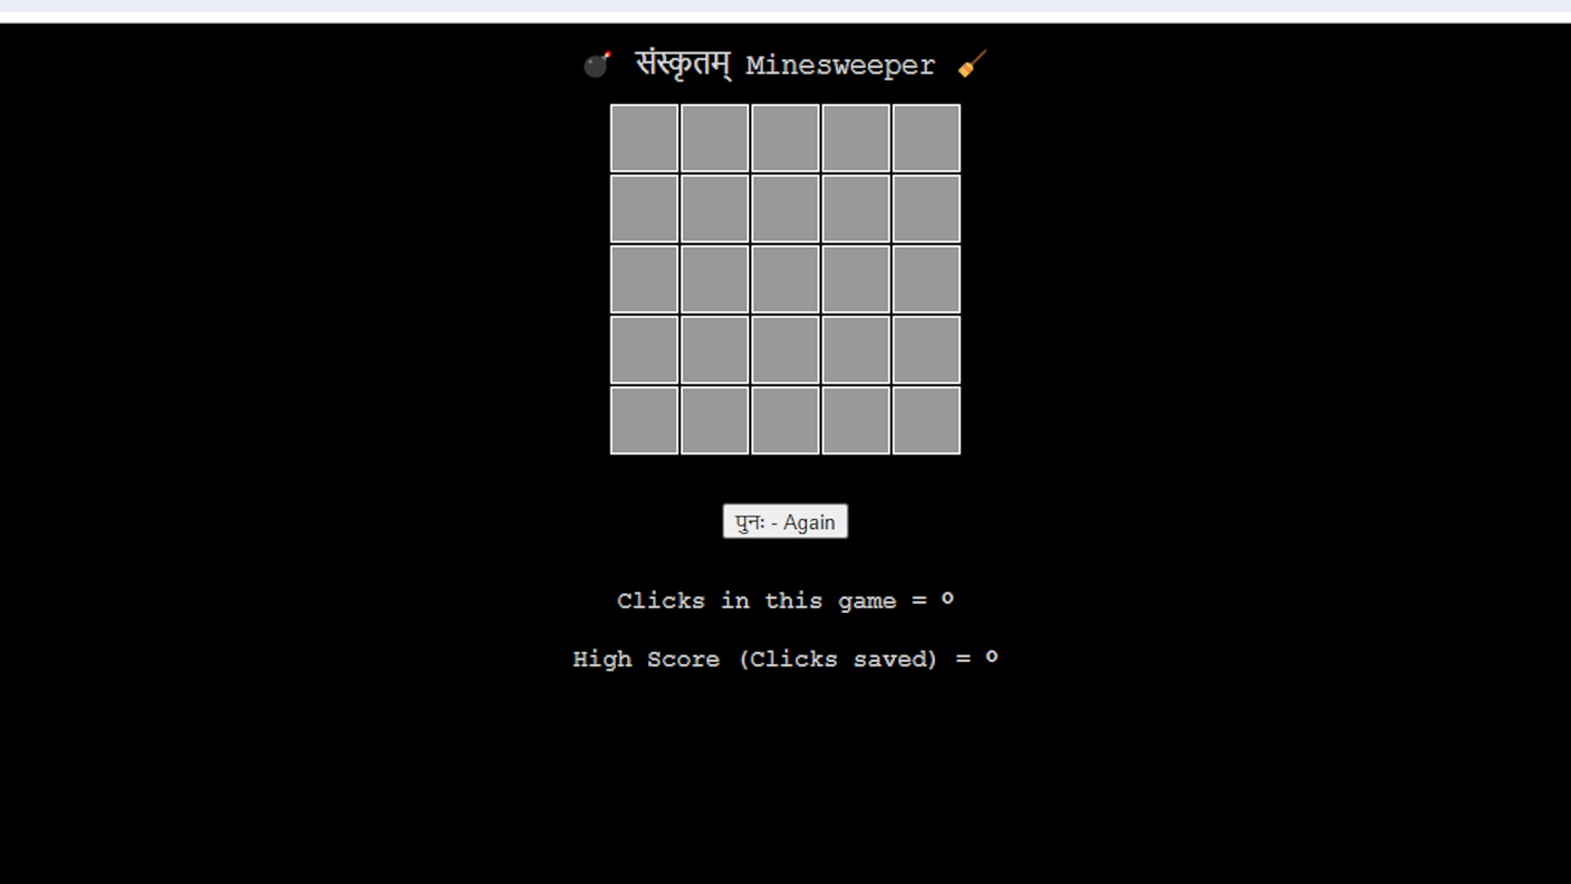Click grid cell column 2 row 2
This screenshot has width=1571, height=884.
pyautogui.click(x=714, y=209)
